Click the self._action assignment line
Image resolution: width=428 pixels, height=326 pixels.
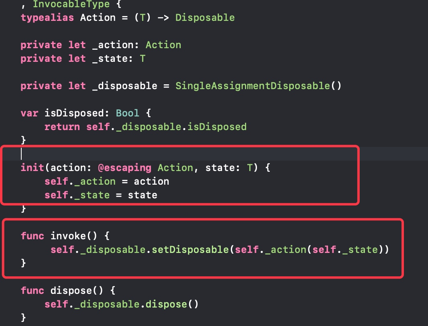(107, 181)
